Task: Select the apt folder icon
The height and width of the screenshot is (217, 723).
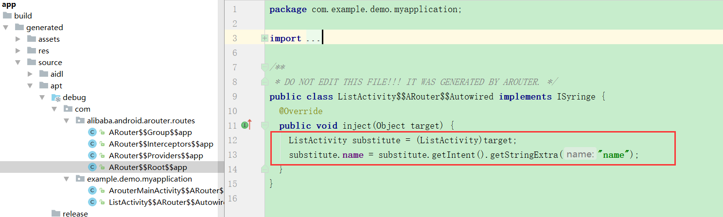Action: pos(44,85)
